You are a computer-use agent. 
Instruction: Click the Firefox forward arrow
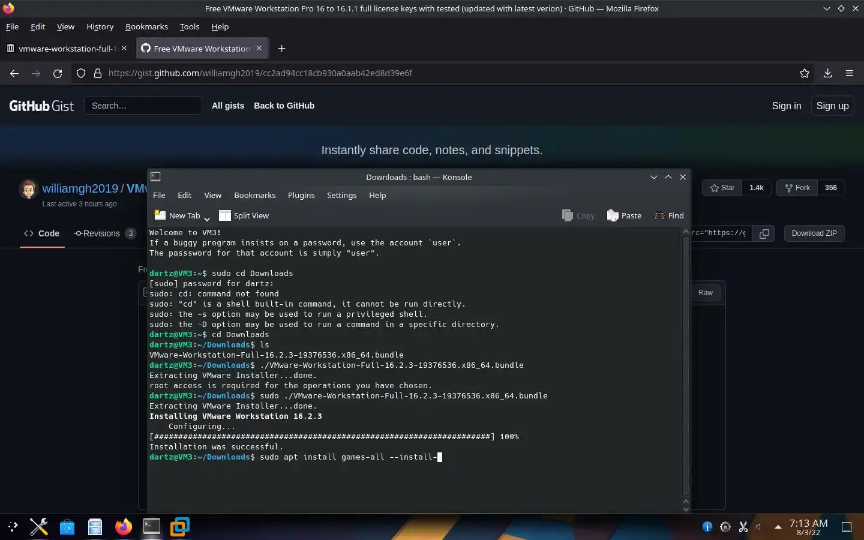click(36, 73)
